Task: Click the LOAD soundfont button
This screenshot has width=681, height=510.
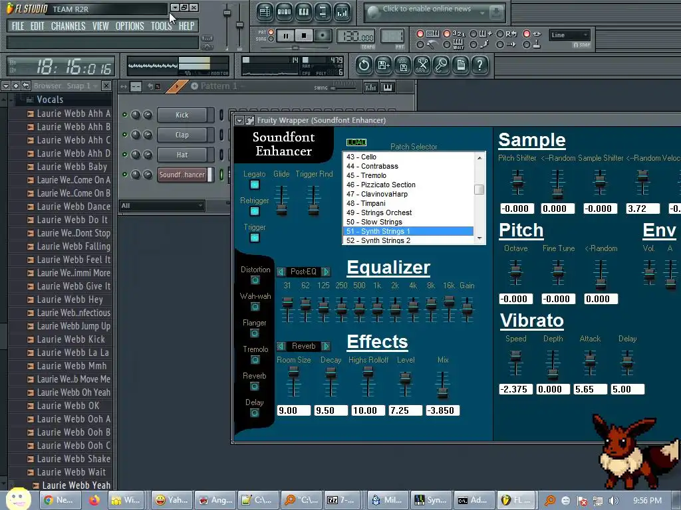Action: (356, 142)
